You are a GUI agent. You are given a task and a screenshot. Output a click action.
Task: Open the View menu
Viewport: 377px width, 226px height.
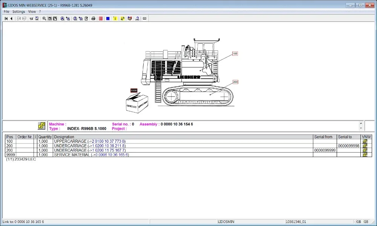coord(32,12)
